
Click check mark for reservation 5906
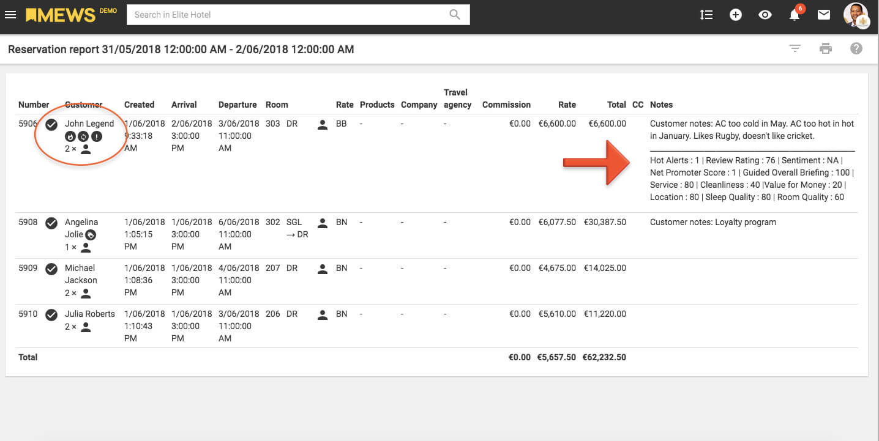(52, 124)
